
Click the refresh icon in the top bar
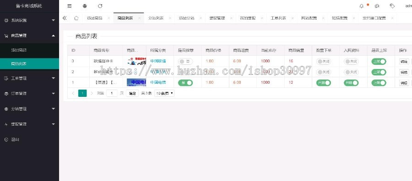[100, 6]
